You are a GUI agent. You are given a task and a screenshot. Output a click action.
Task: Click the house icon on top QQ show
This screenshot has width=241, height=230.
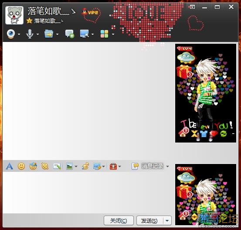tap(183, 133)
